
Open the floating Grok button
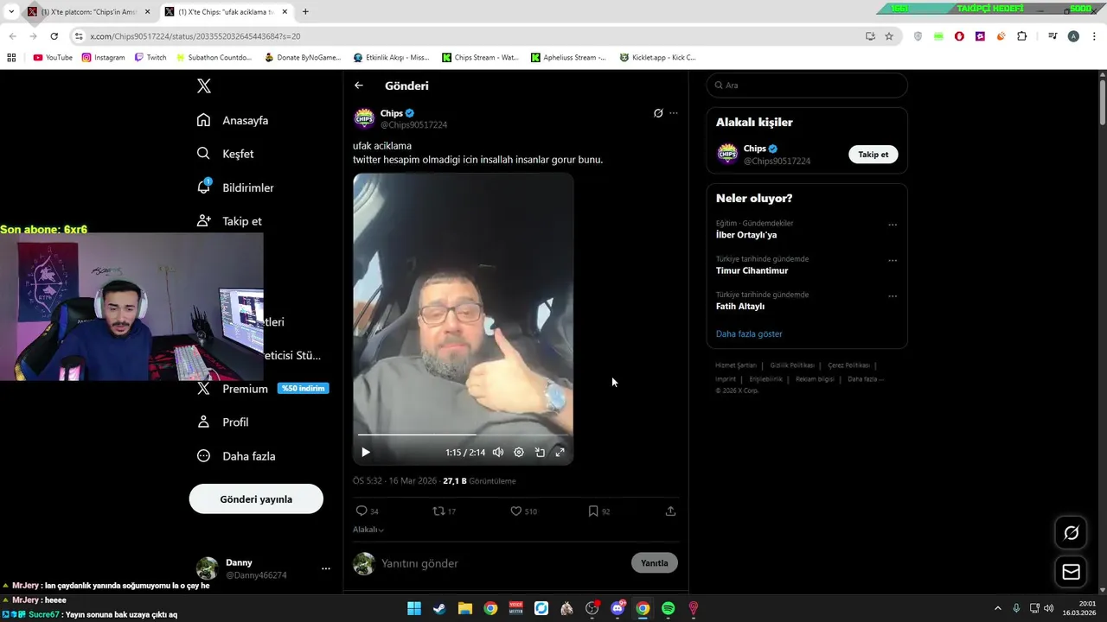[x=1071, y=533]
